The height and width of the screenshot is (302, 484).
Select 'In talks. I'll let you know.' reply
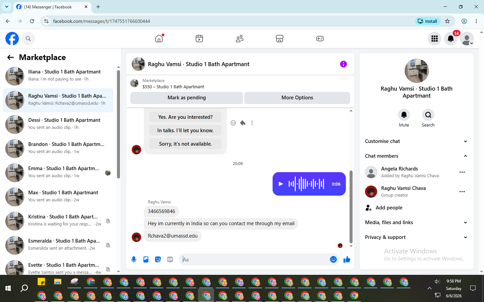pyautogui.click(x=185, y=131)
